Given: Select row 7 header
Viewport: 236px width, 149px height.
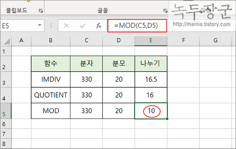Looking at the screenshot, I should (6, 134).
